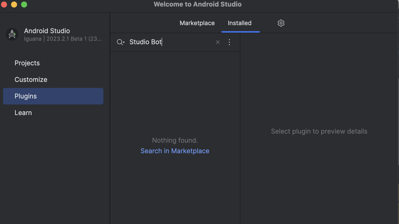Viewport: 399px width, 224px height.
Task: Click the search magnifier history icon
Action: click(x=120, y=42)
